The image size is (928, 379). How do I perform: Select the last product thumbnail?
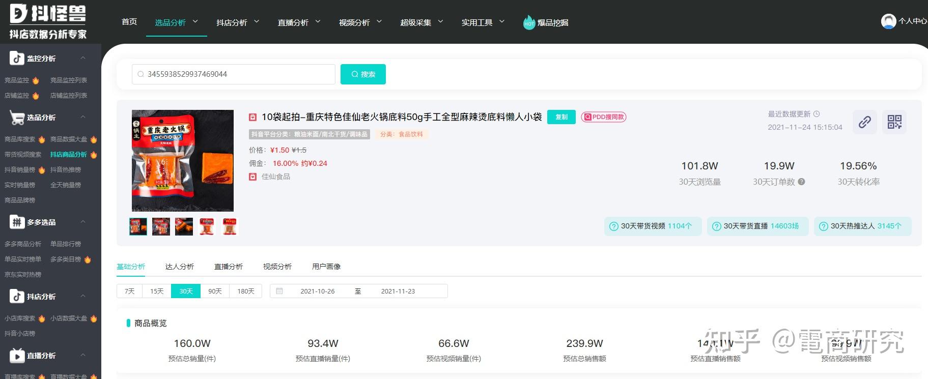230,226
